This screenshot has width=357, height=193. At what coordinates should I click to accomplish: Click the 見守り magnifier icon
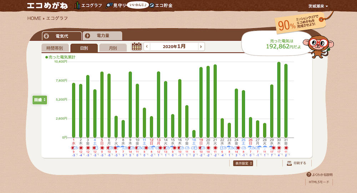[109, 5]
